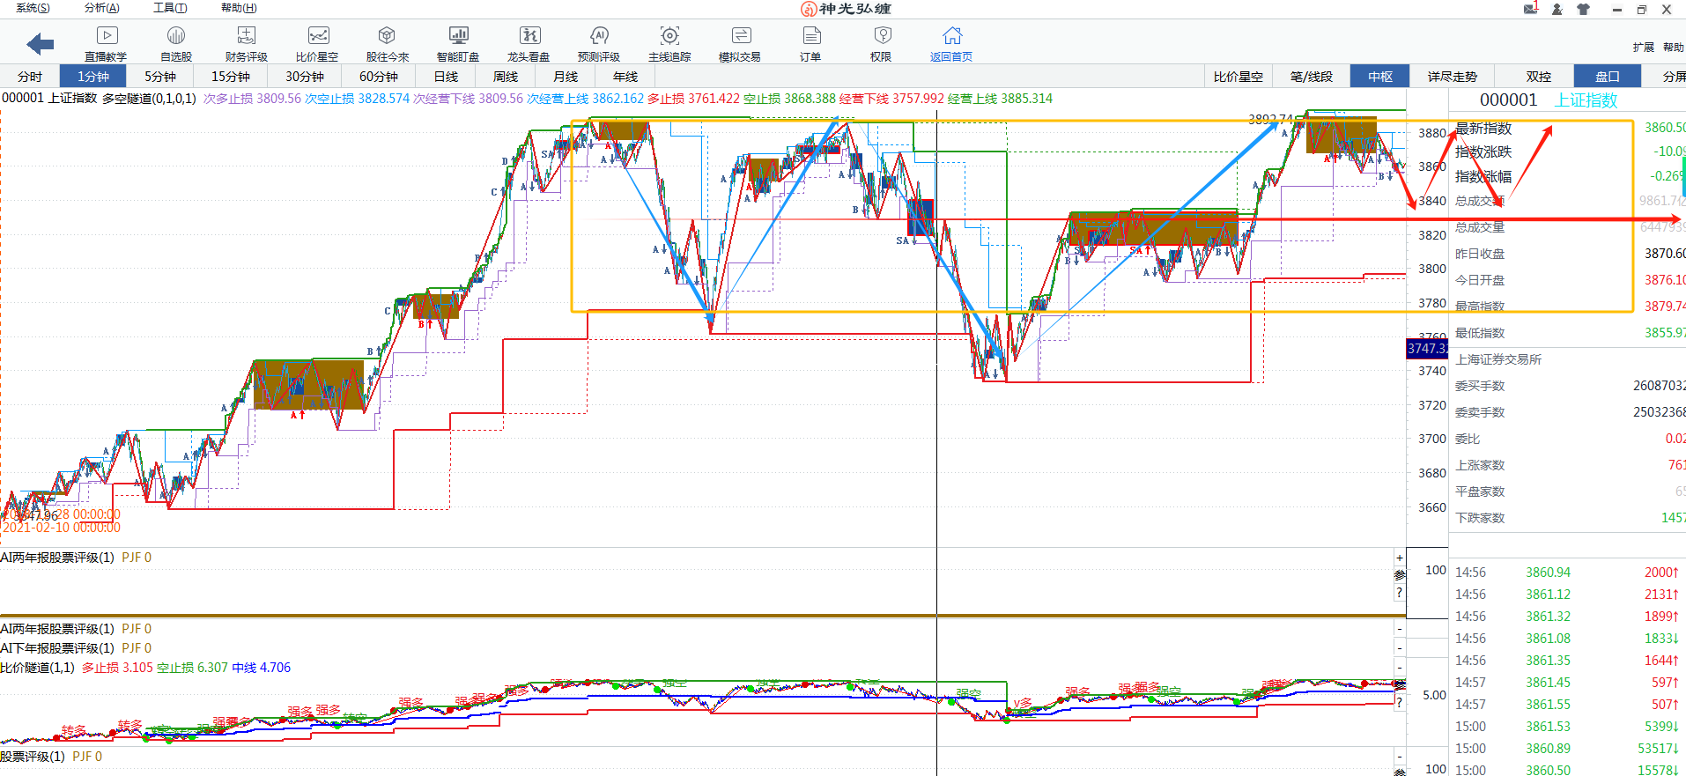Viewport: 1686px width, 776px height.
Task: Open 主线追踪 main line tracking
Action: coord(669,43)
